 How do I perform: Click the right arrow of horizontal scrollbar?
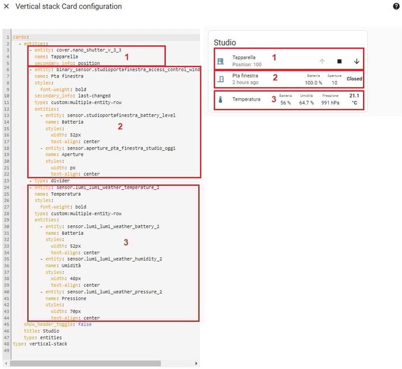click(196, 363)
